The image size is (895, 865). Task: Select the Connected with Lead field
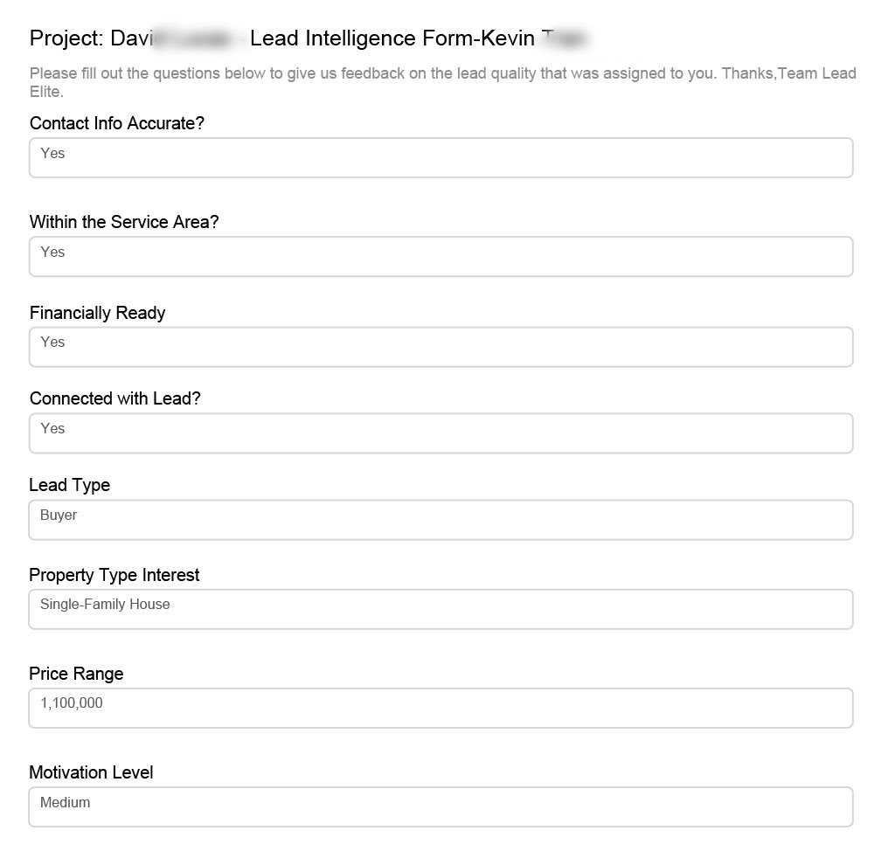(441, 433)
